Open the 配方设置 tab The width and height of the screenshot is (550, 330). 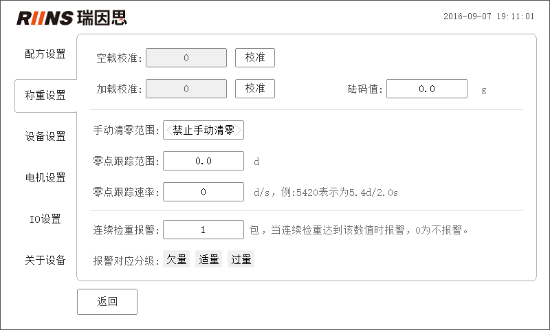[45, 54]
